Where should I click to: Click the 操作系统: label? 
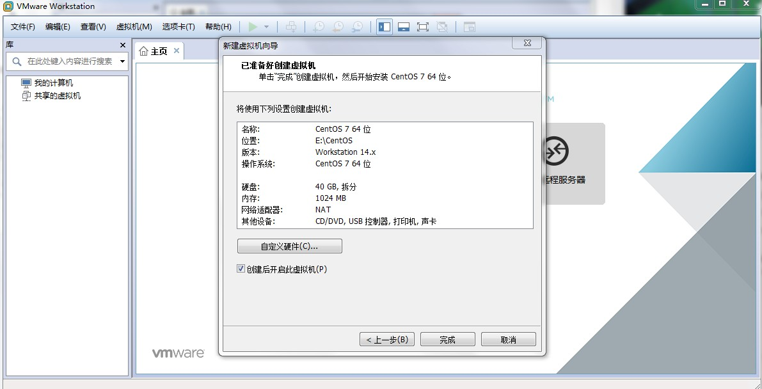tap(258, 164)
